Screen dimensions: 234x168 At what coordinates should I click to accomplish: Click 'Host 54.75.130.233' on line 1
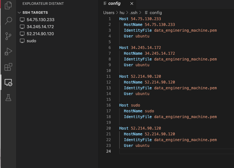[140, 19]
